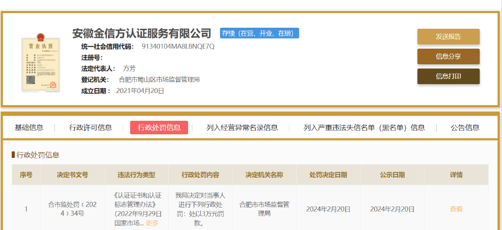Click the 公示日期 column header
Screen dimensions: 502x230
(x=392, y=175)
